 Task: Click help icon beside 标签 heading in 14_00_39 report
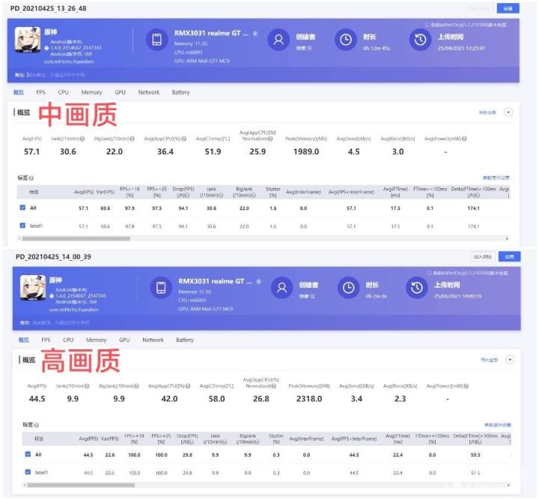coord(37,425)
